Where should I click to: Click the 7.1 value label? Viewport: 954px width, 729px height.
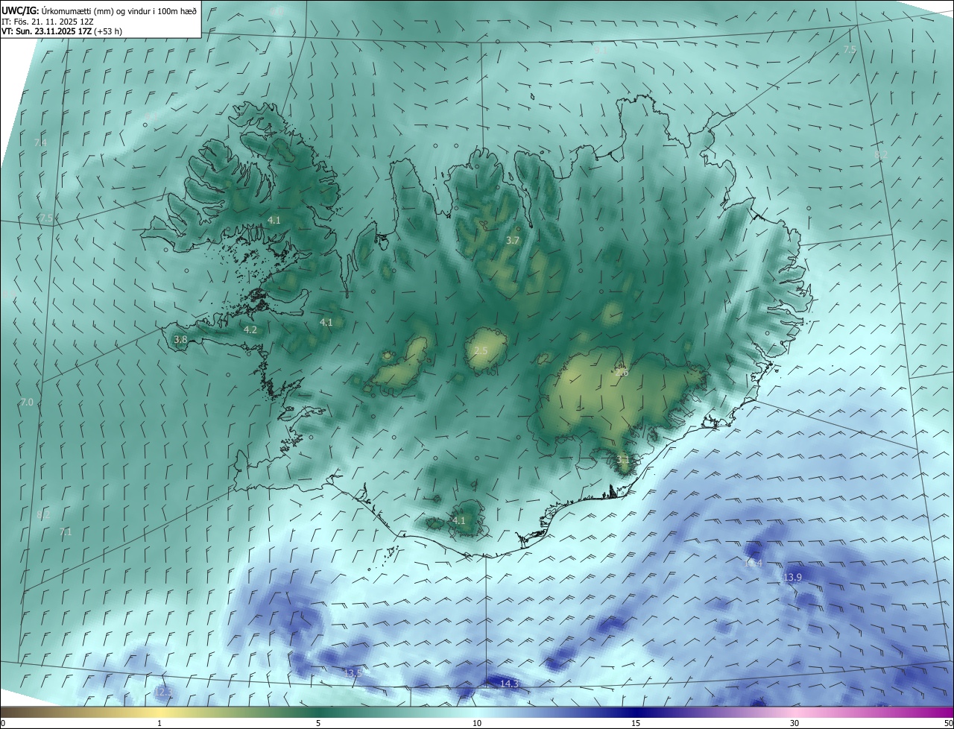66,531
